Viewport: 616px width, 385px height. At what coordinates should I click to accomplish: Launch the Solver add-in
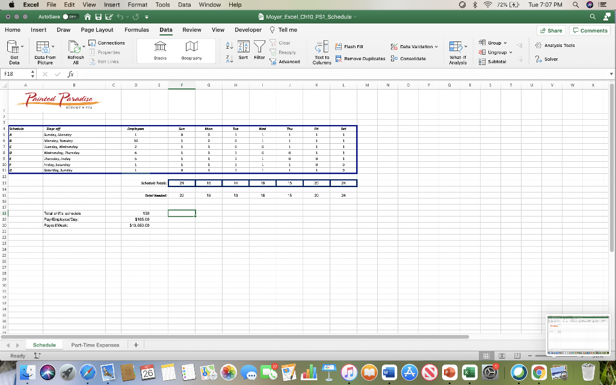coord(546,59)
